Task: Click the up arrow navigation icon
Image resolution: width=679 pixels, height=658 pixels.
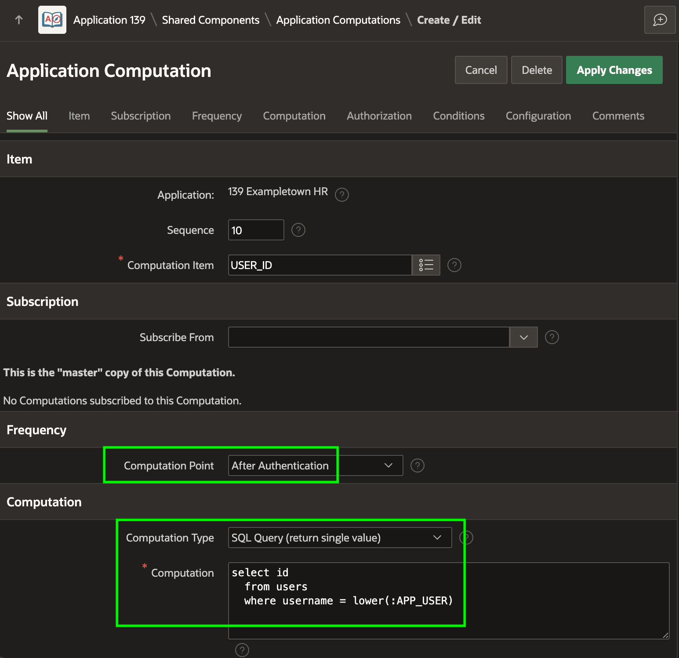Action: 19,20
